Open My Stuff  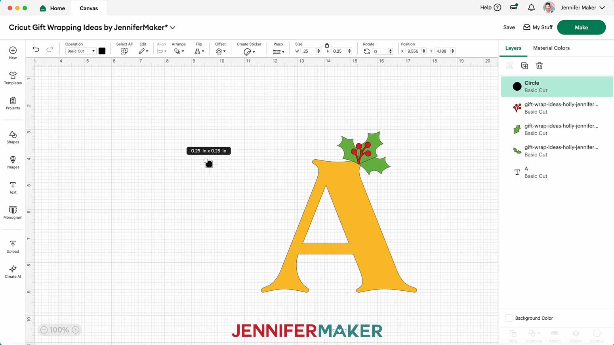click(538, 27)
